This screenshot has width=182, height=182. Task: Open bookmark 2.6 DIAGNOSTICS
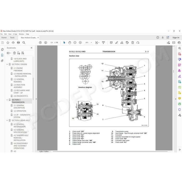(x=21, y=96)
